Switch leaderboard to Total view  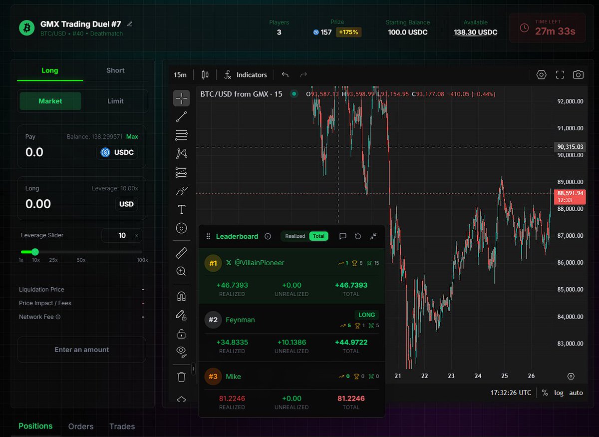pos(318,236)
